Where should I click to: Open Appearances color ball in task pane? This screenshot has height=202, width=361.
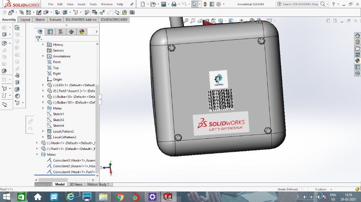[x=357, y=61]
